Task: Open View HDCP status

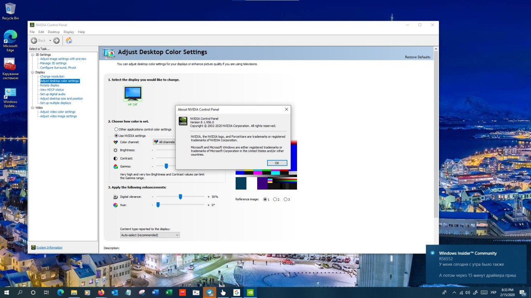Action: click(52, 90)
